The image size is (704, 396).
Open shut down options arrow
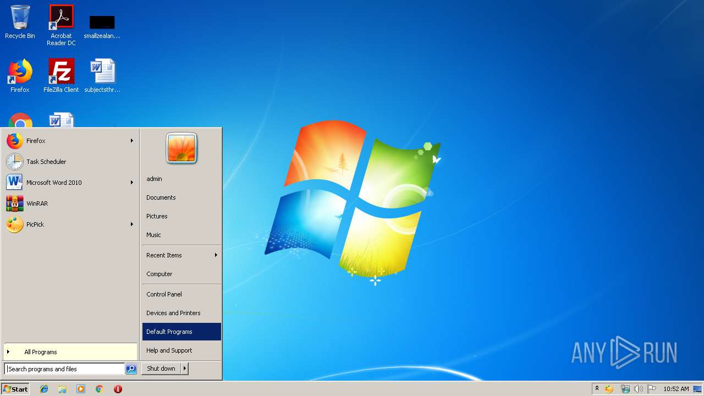click(185, 369)
